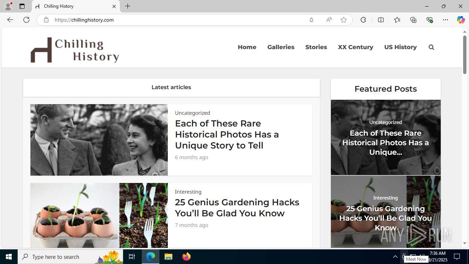The image size is (469, 264).
Task: Open a new tab with plus button
Action: (128, 6)
